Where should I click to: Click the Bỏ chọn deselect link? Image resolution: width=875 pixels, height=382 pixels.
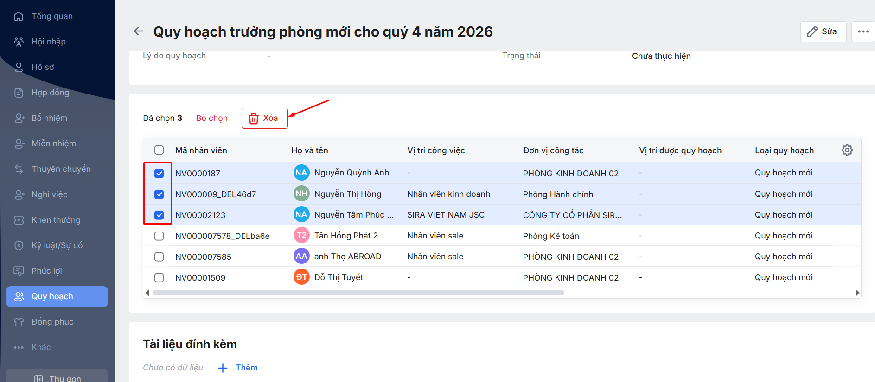(x=211, y=118)
